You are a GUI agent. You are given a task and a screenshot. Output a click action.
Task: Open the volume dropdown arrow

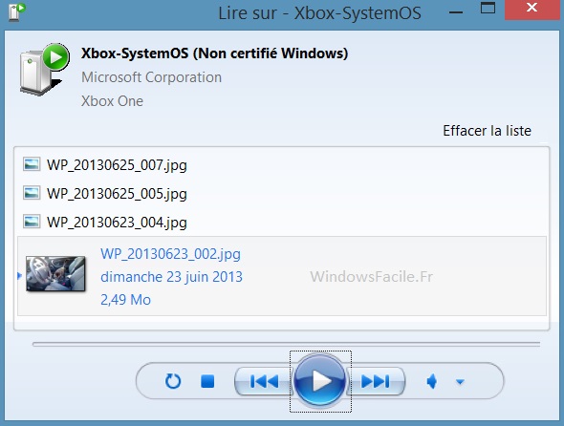460,381
